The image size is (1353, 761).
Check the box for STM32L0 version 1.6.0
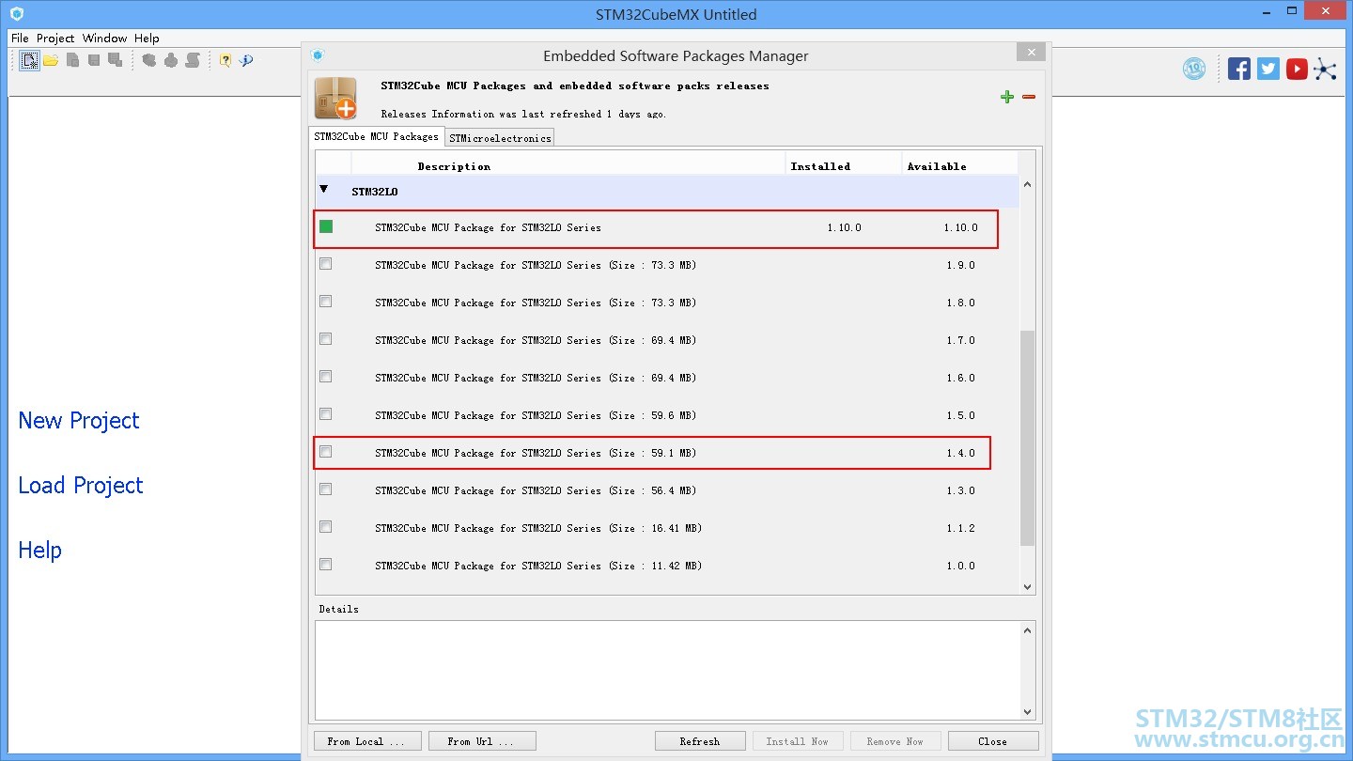pos(326,377)
